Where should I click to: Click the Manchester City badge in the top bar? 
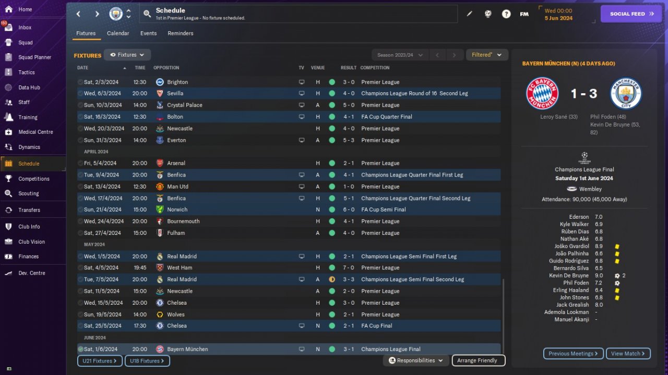point(116,14)
